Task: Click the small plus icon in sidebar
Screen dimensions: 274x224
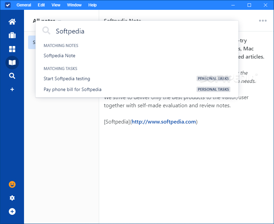Action: 12,89
